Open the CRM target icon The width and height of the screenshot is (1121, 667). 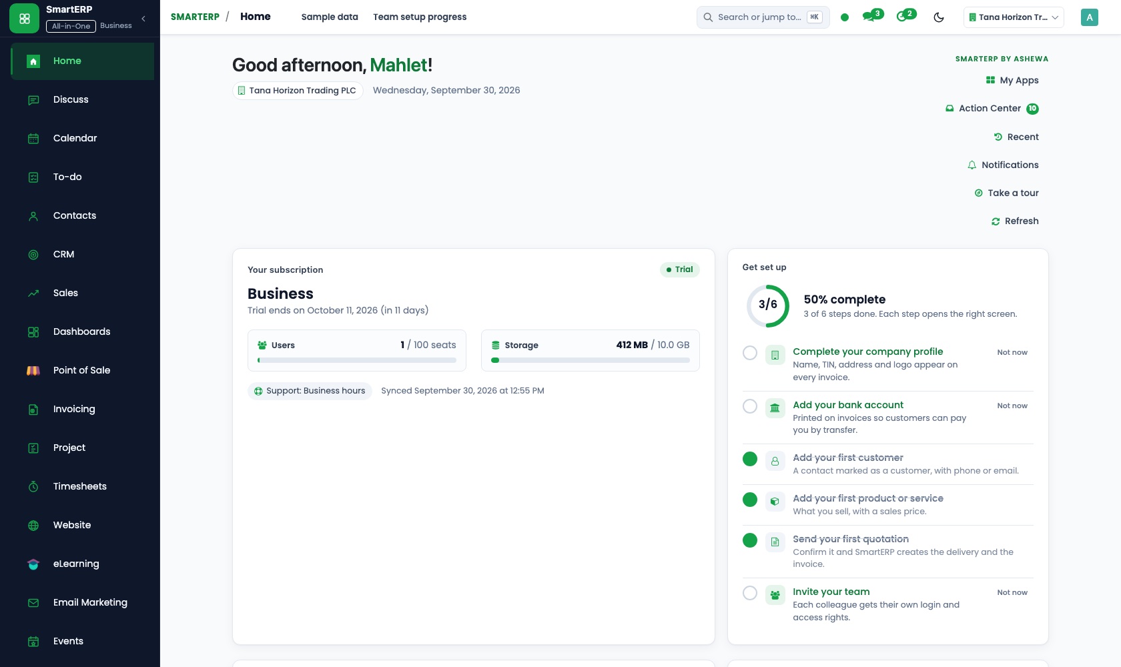click(33, 254)
